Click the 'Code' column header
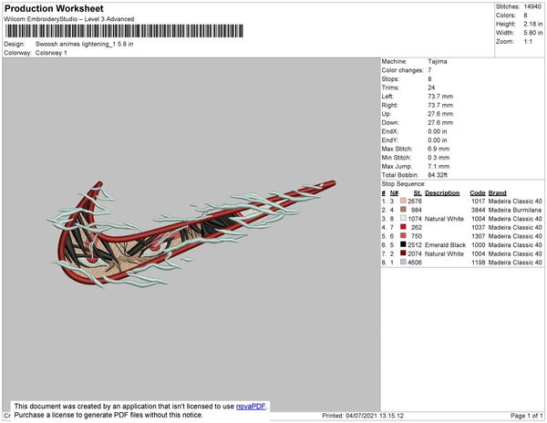 (x=478, y=193)
